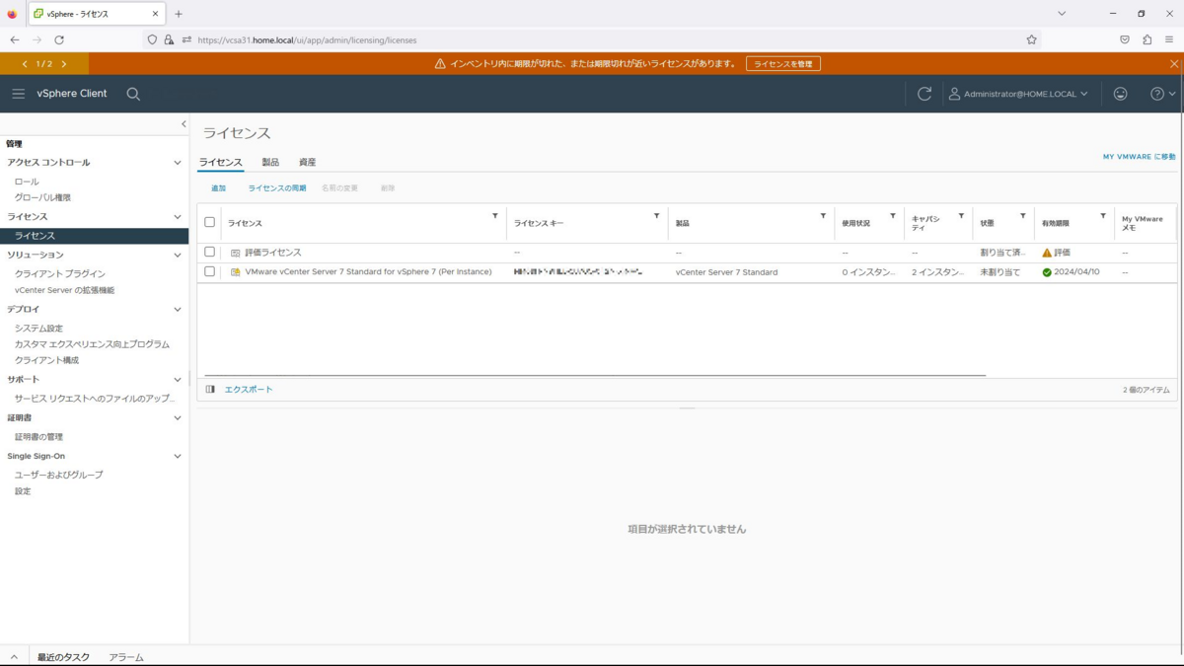Open the vSphere Client hamburger menu

(18, 94)
